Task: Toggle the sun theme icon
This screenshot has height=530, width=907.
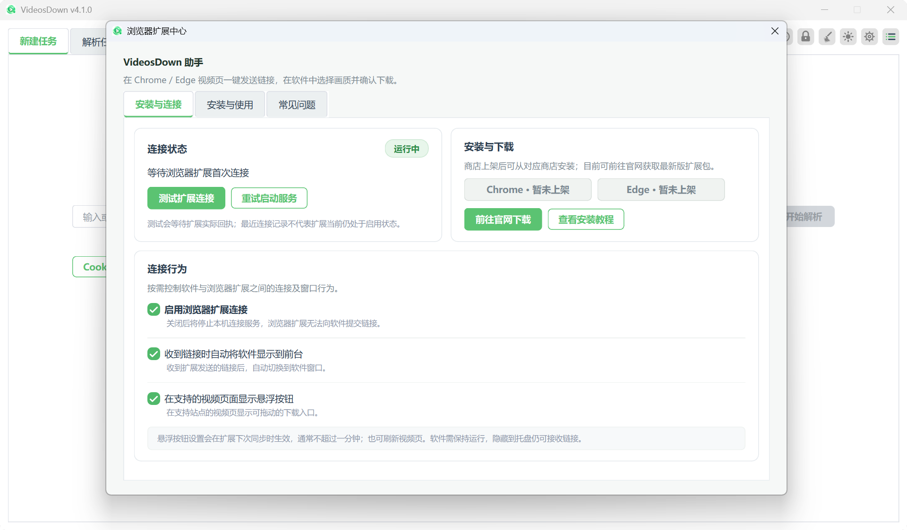Action: [x=848, y=37]
